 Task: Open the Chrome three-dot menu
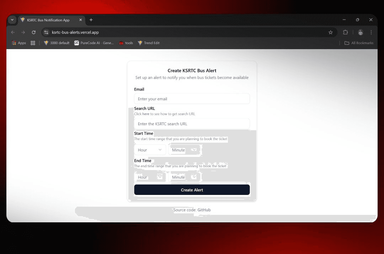tap(371, 32)
